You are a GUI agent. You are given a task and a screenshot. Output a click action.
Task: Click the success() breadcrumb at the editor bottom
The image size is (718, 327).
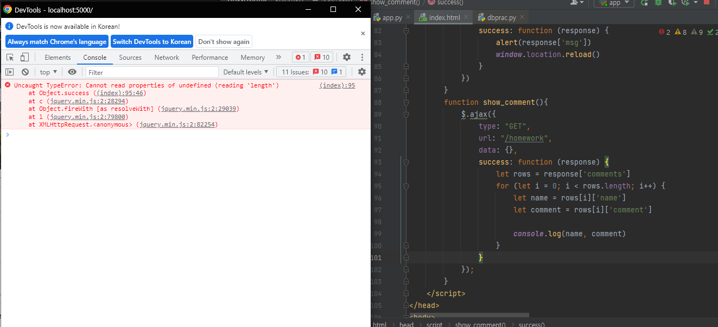pyautogui.click(x=532, y=324)
